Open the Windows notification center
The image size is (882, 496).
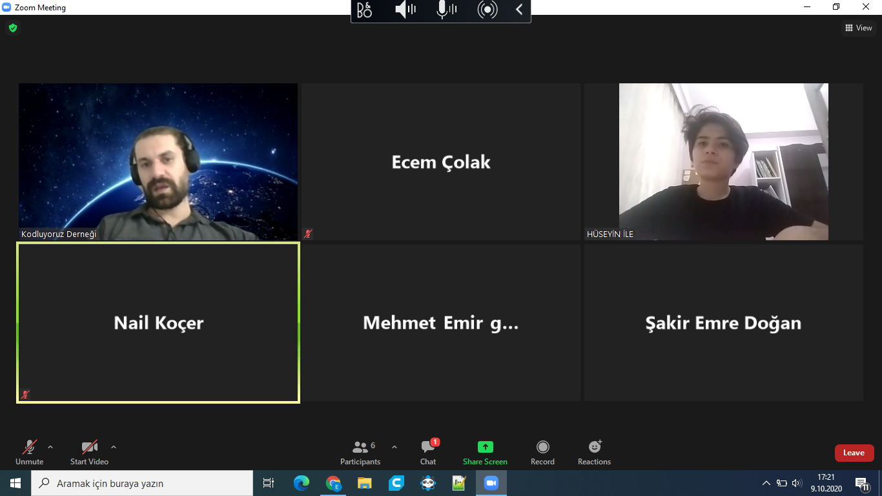[862, 483]
